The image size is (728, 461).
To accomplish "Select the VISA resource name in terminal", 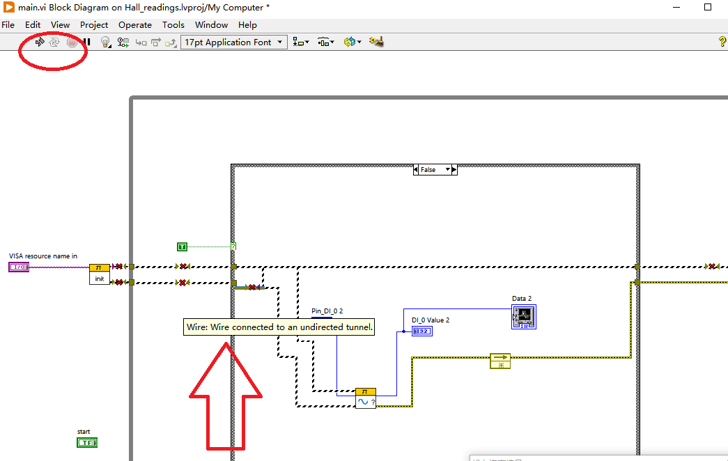I will [19, 267].
